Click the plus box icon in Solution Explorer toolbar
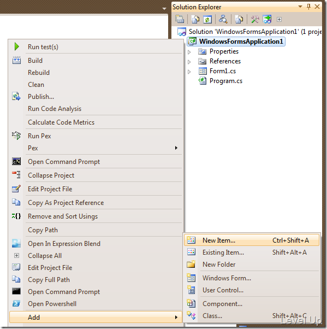 (279, 20)
